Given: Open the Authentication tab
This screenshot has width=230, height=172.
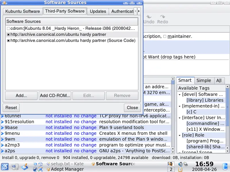Looking at the screenshot, I should click(x=121, y=11).
